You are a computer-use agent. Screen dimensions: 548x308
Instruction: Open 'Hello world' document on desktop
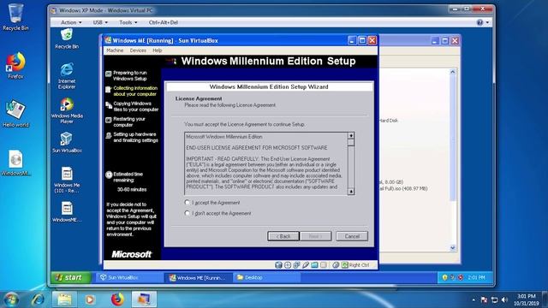click(15, 114)
